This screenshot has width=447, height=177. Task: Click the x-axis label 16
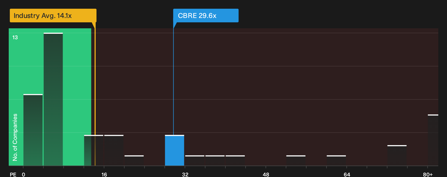(104, 174)
